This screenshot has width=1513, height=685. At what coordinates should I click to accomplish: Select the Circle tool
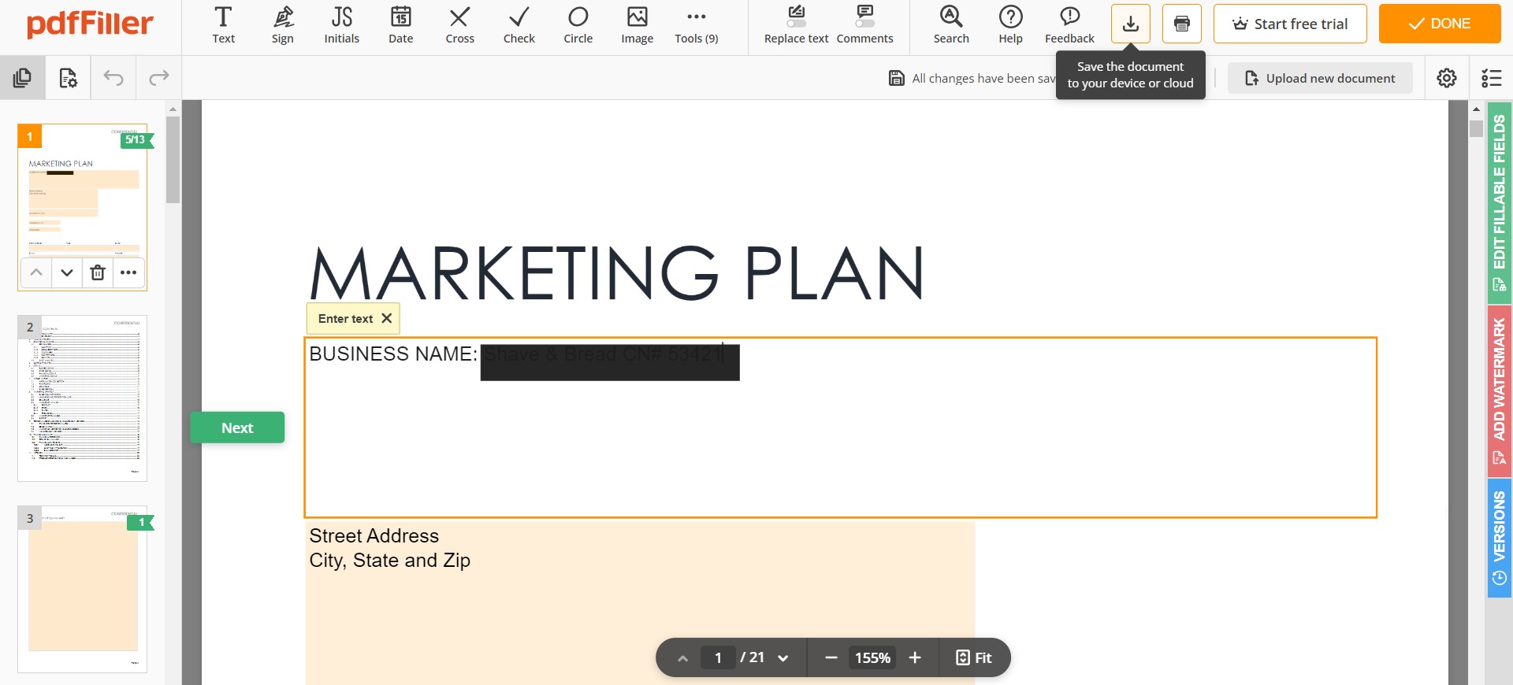578,25
